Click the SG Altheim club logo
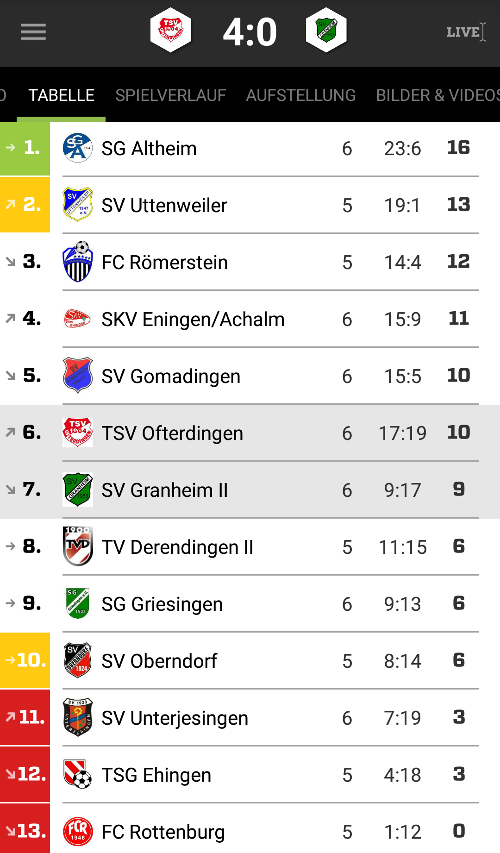The height and width of the screenshot is (853, 500). (78, 148)
